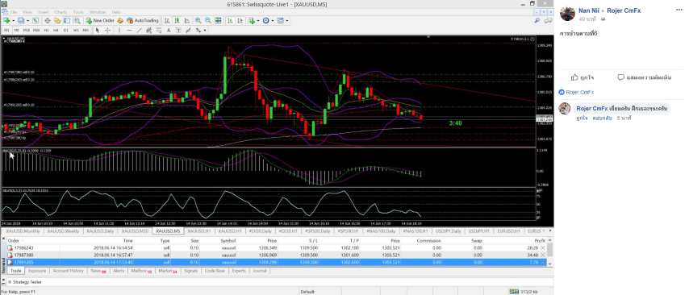Expand the Profiles dropdown arrow
The height and width of the screenshot is (295, 689).
coord(28,21)
